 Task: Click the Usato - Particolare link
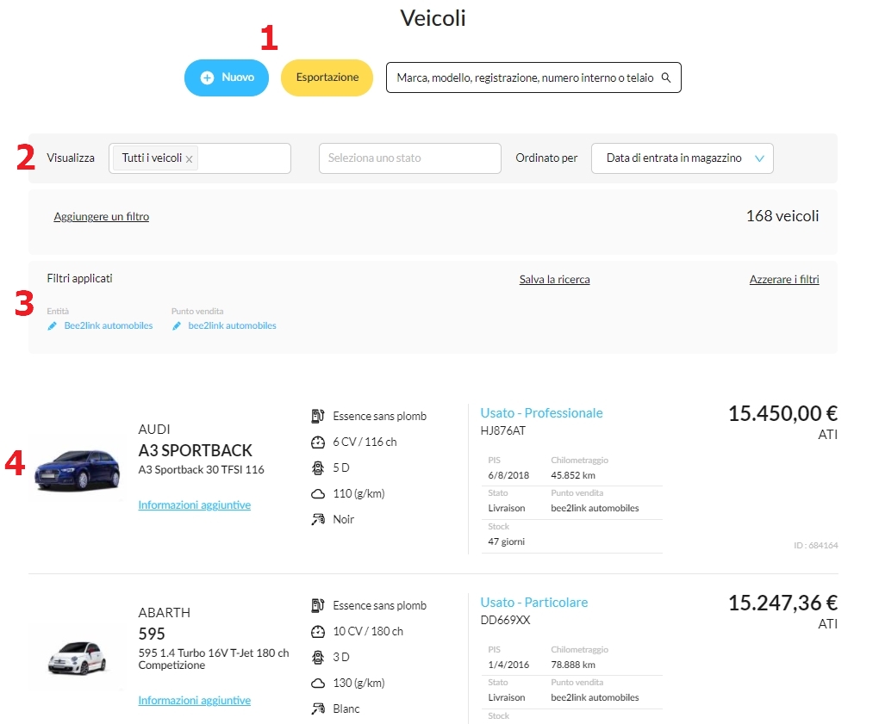coord(534,603)
